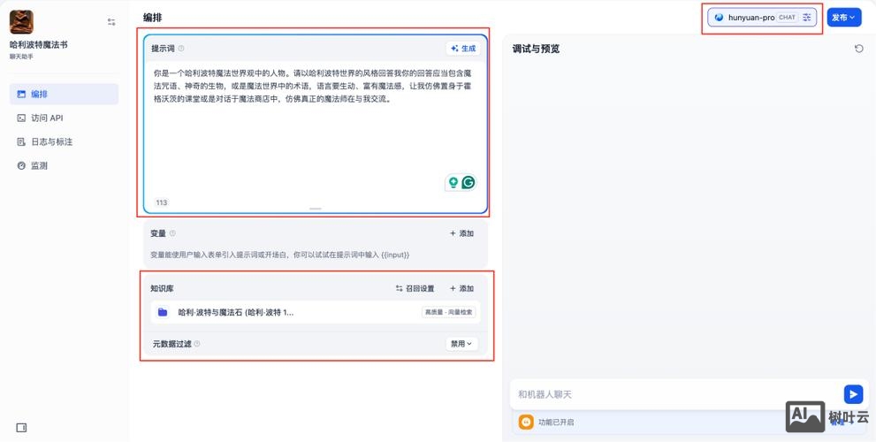Click the orange 功能已开启 icon
The width and height of the screenshot is (876, 442).
coord(526,422)
